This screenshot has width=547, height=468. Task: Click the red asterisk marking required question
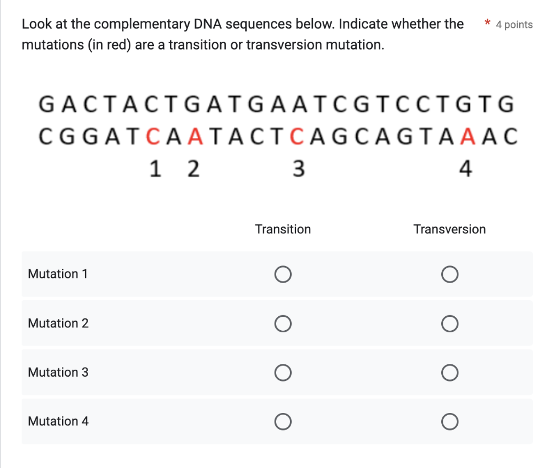[x=487, y=24]
